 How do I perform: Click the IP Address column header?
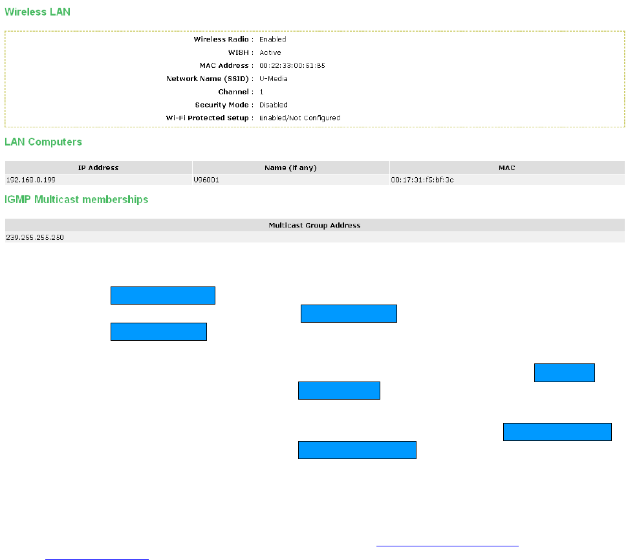[x=98, y=167]
